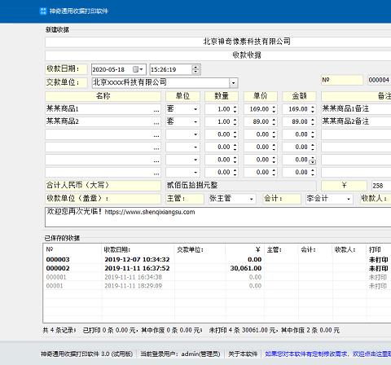Image resolution: width=391 pixels, height=365 pixels.
Task: Open the custom modification request link in status bar
Action: [327, 354]
